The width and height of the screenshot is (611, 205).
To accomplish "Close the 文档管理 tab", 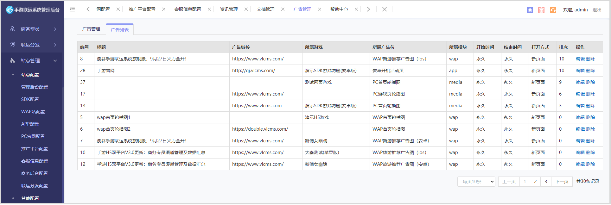I will coord(283,9).
